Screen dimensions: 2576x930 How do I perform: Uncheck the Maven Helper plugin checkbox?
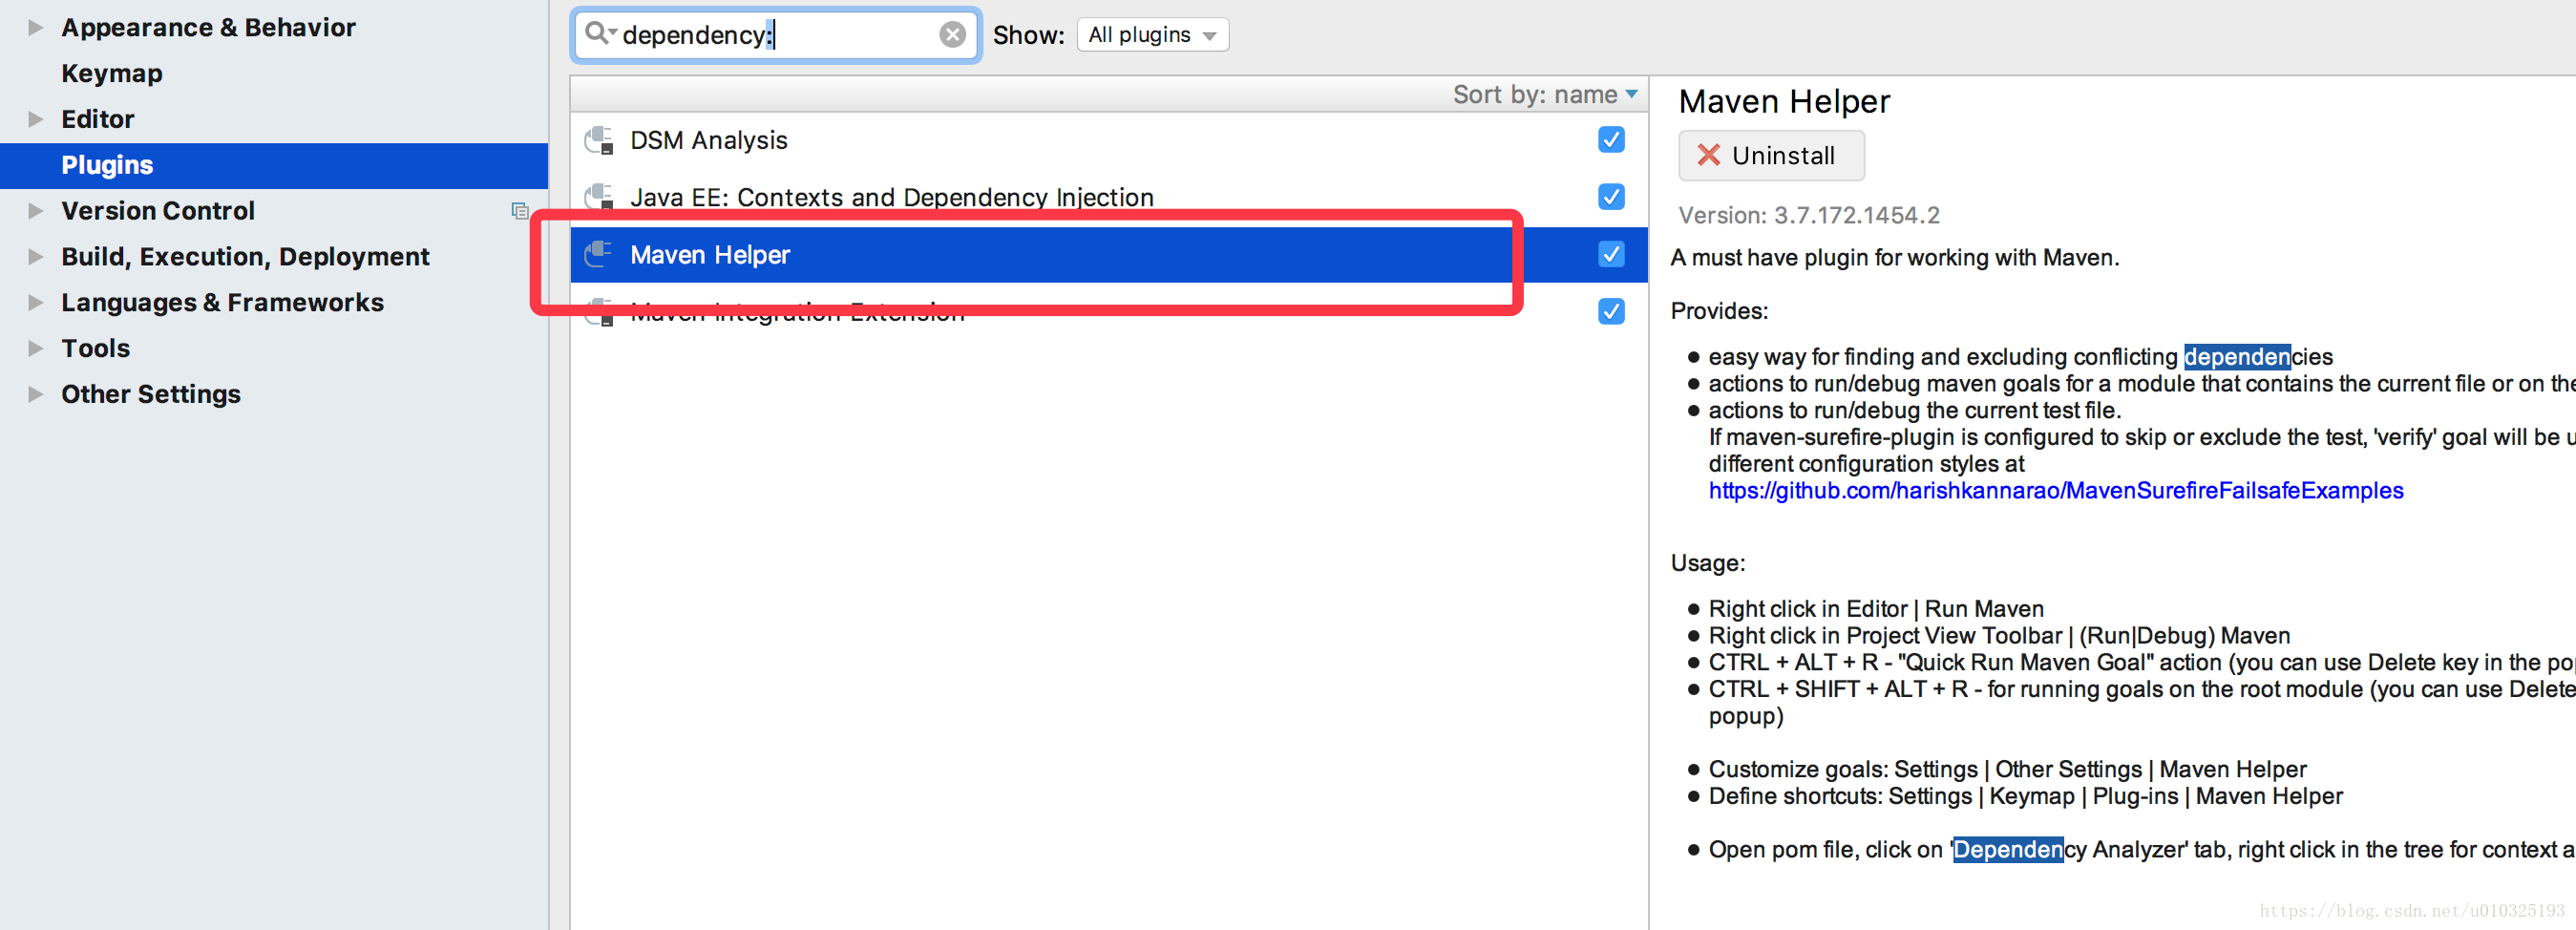coord(1611,254)
